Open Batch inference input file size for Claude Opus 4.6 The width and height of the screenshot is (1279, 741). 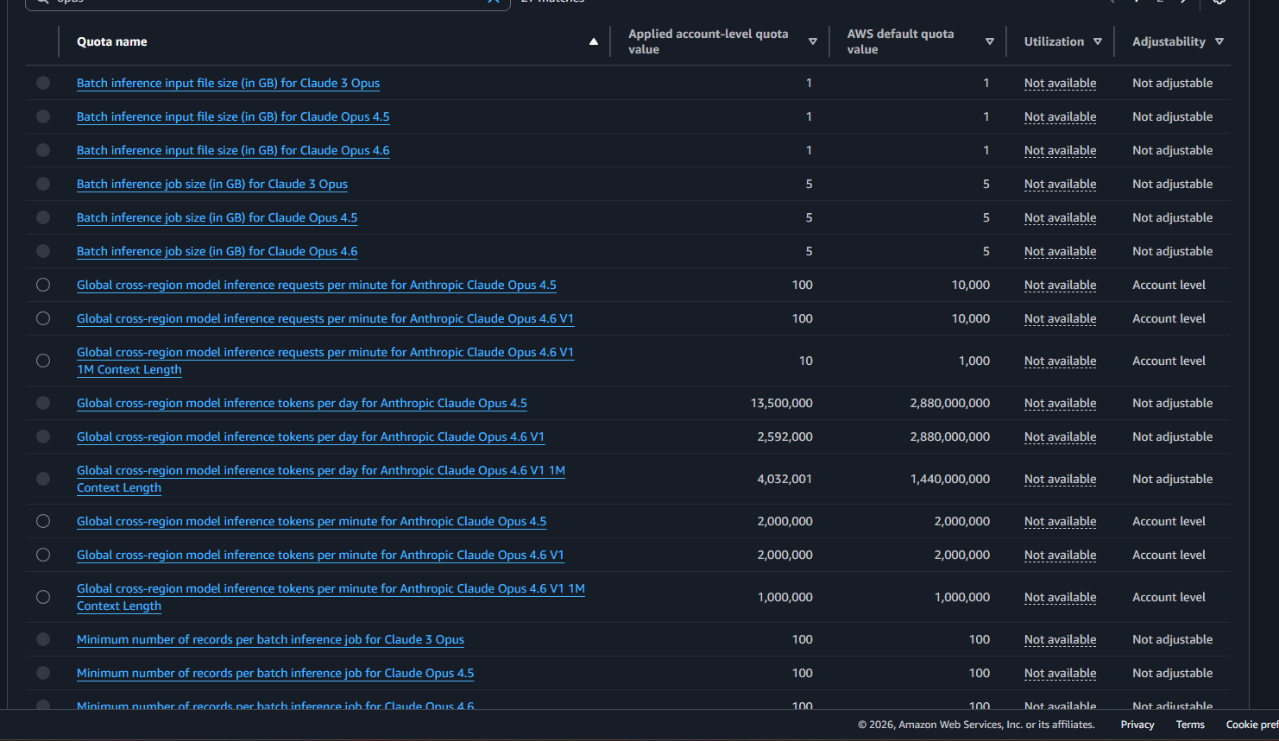coord(233,150)
